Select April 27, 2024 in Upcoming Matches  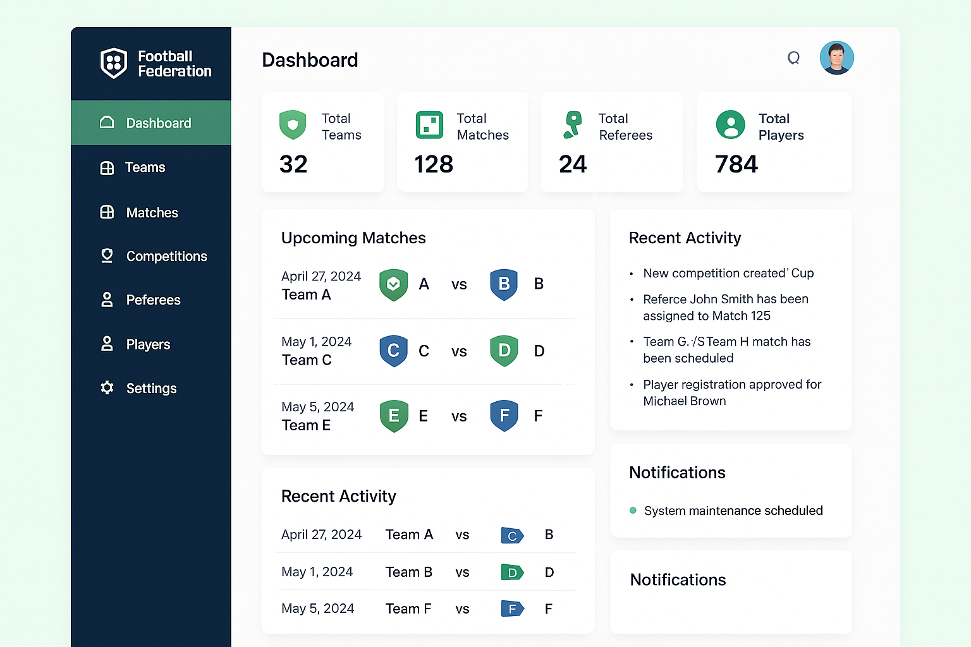click(321, 276)
